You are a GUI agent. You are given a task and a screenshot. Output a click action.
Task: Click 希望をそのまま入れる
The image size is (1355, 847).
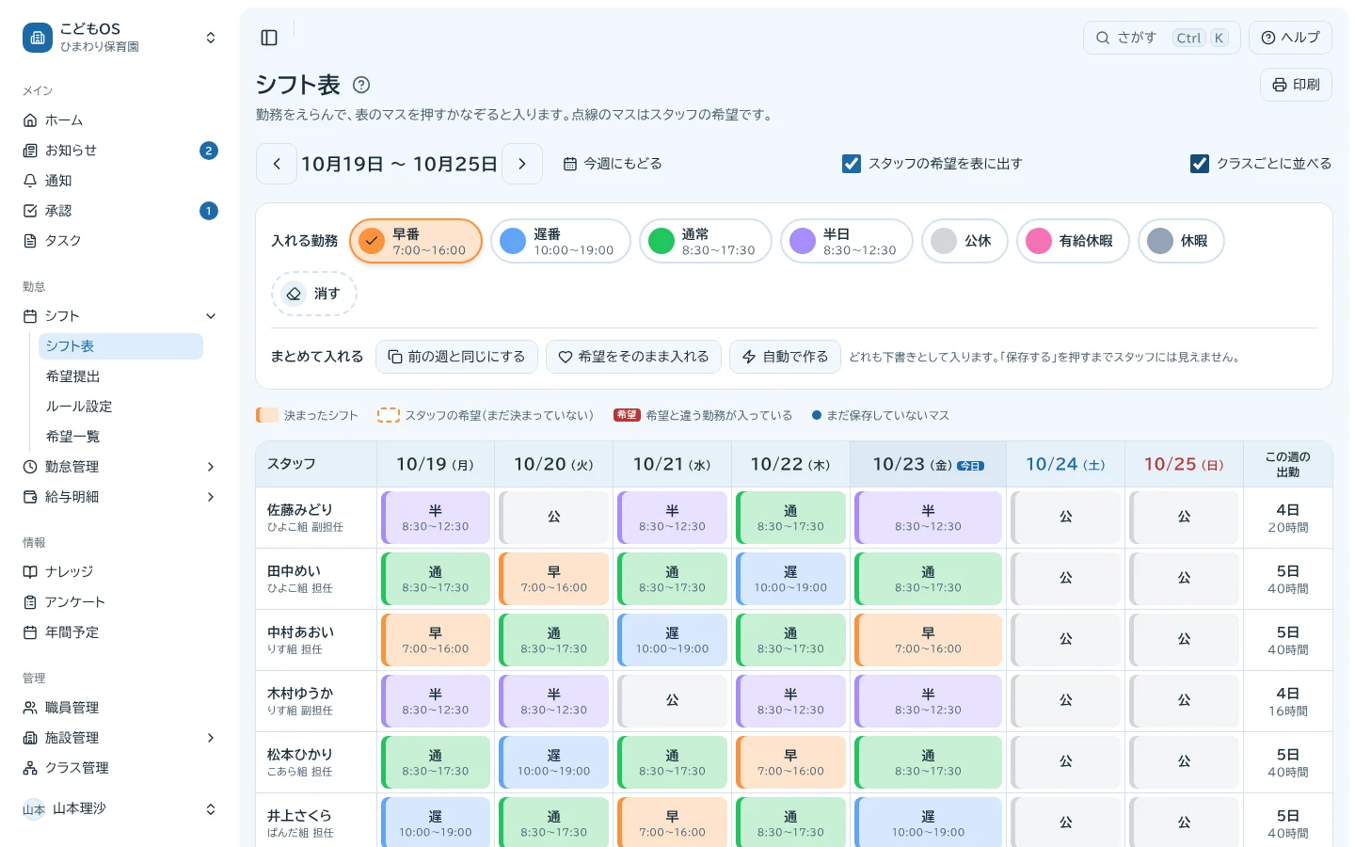coord(633,357)
